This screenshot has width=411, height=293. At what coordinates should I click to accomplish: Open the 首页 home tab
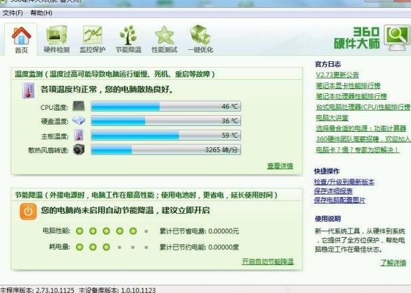tap(21, 39)
